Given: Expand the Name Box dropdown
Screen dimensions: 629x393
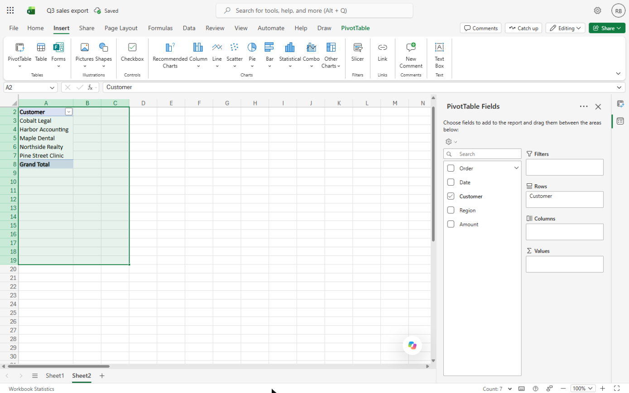Looking at the screenshot, I should 52,87.
